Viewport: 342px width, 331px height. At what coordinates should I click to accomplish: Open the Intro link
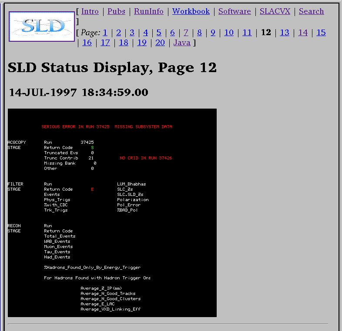pos(90,11)
